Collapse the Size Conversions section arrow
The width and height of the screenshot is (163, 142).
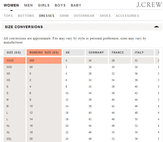coord(156,27)
